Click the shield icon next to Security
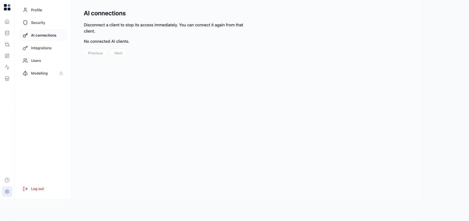The height and width of the screenshot is (221, 469). pyautogui.click(x=25, y=23)
